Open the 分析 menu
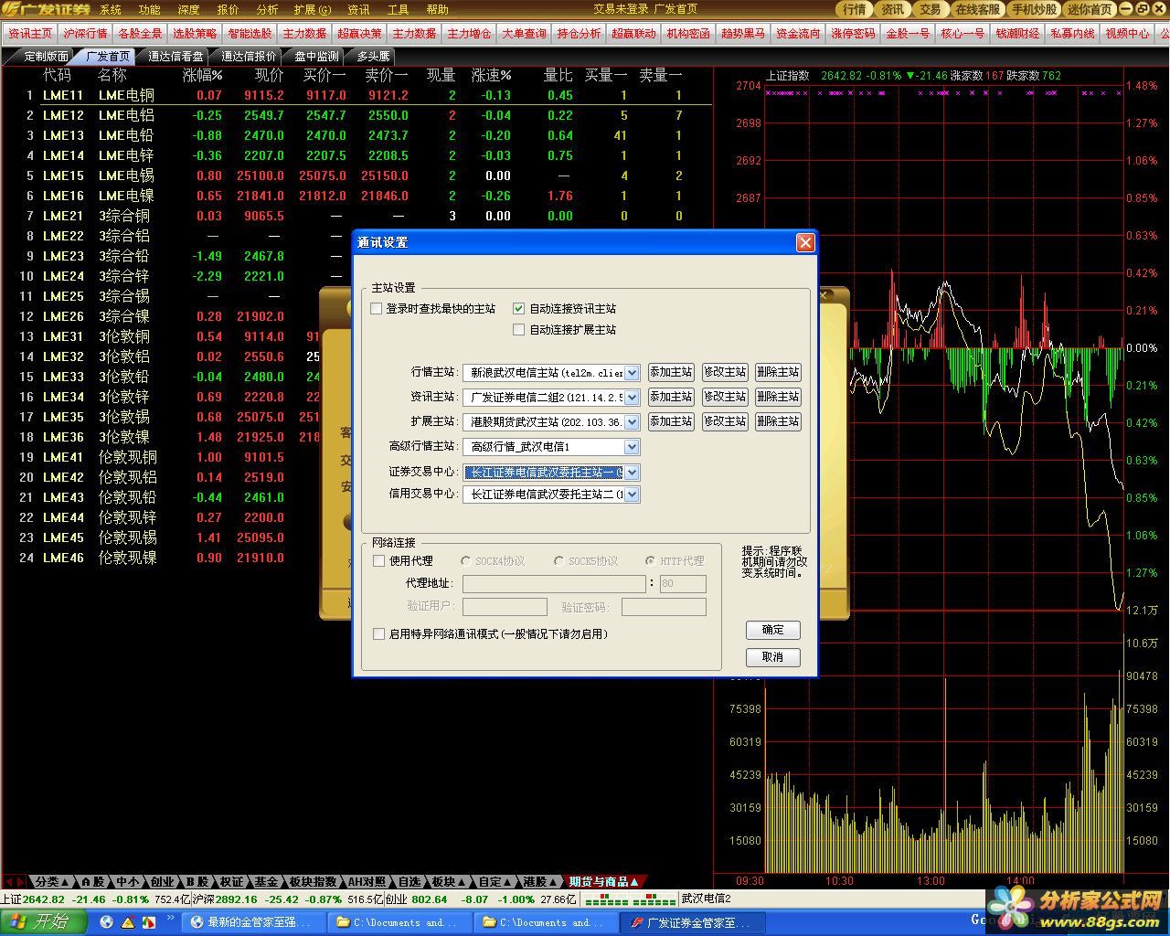This screenshot has height=936, width=1170. [268, 9]
